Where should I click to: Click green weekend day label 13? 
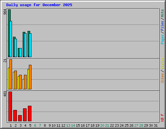point(68,125)
